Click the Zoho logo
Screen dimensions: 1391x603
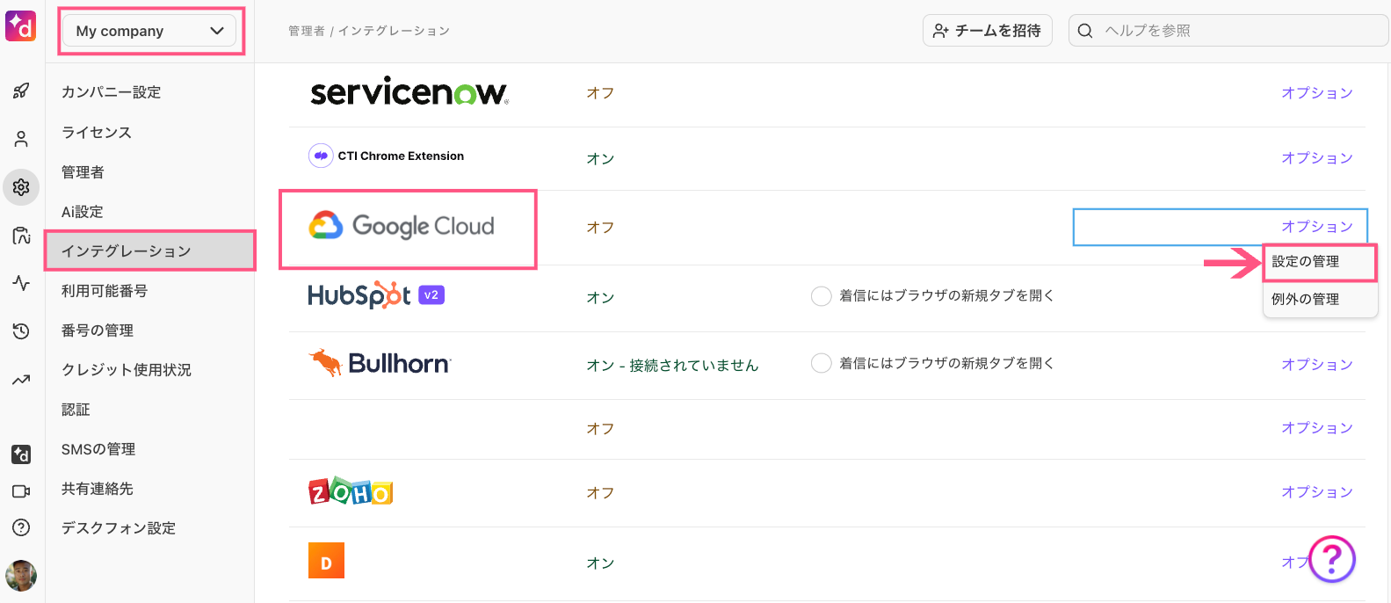[351, 491]
